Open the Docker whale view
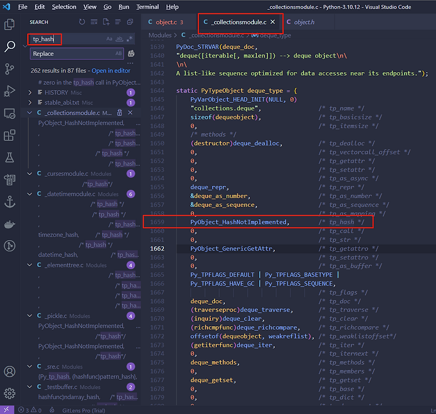The height and width of the screenshot is (414, 436). (x=9, y=224)
